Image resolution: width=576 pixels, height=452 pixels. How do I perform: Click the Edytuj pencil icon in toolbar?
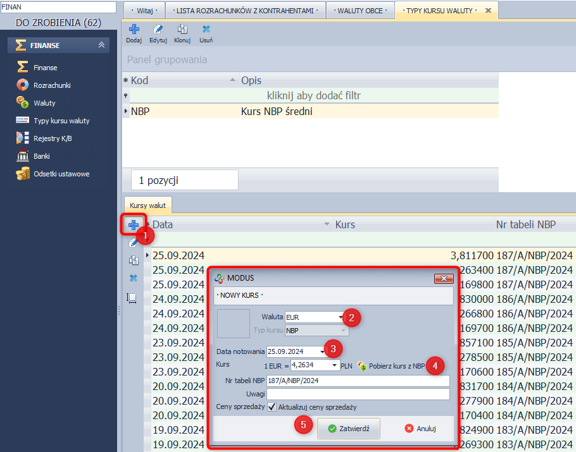158,30
